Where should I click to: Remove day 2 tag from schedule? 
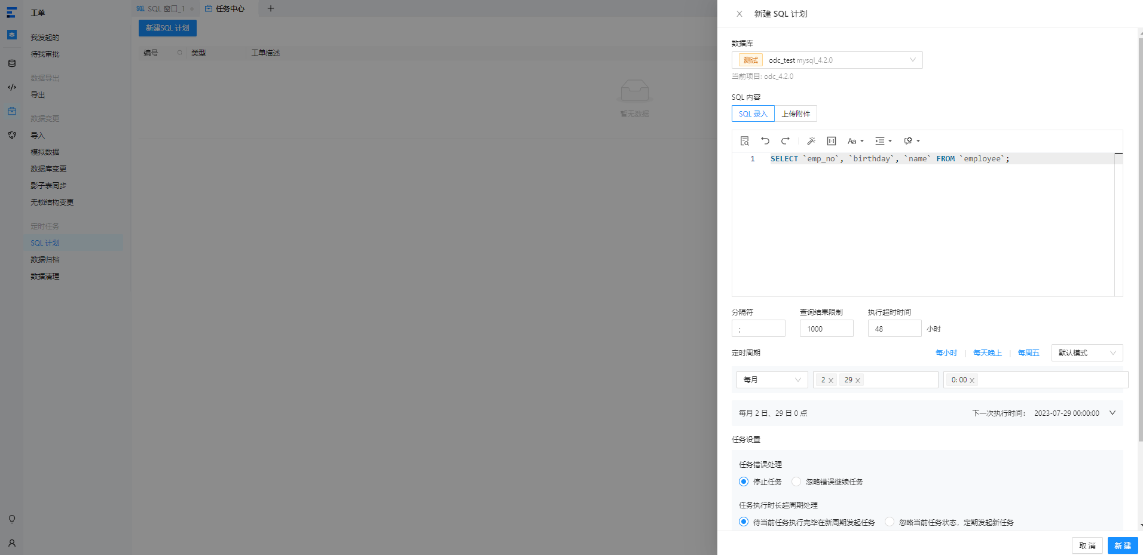[x=831, y=380]
